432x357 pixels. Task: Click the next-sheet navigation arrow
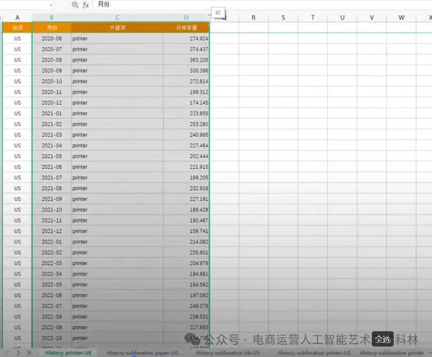tap(19, 352)
